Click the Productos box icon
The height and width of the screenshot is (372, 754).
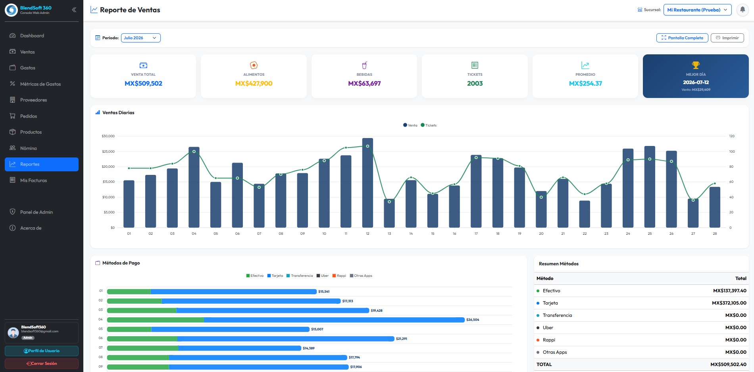point(13,132)
